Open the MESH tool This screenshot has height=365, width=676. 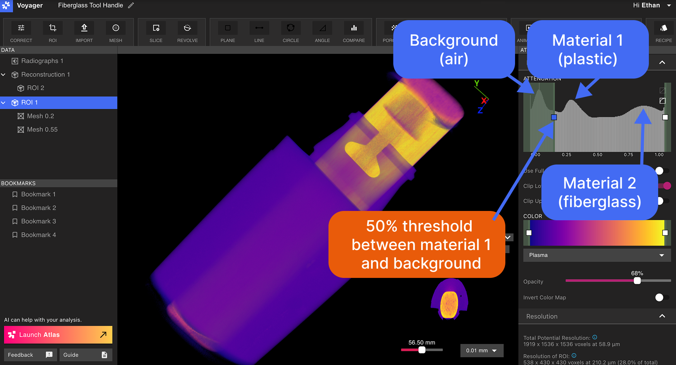coord(116,32)
